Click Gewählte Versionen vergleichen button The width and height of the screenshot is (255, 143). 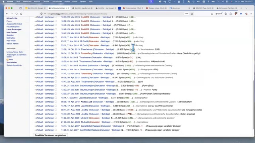click(x=51, y=135)
